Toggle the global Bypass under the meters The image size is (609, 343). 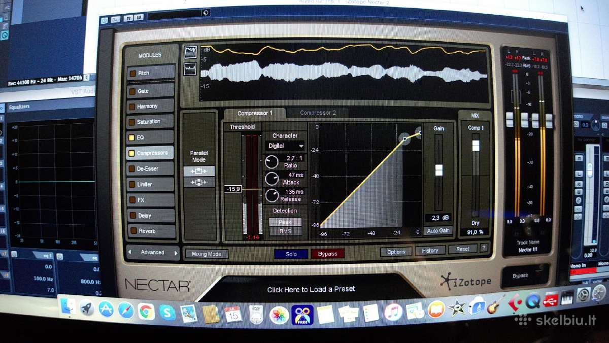click(x=525, y=276)
